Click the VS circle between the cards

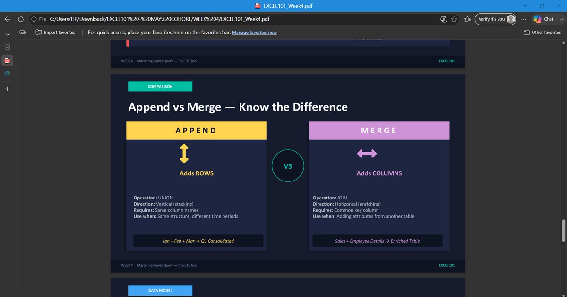click(288, 166)
